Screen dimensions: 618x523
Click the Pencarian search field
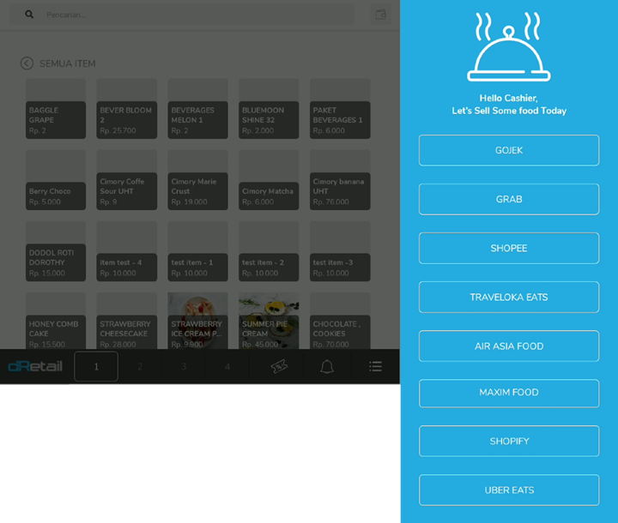click(x=197, y=15)
